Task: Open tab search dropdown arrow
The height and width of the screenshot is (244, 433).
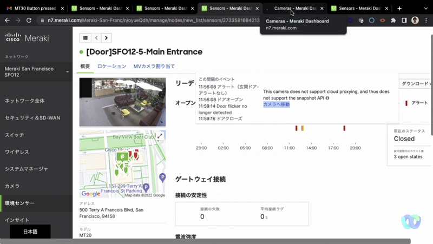Action: tap(425, 9)
